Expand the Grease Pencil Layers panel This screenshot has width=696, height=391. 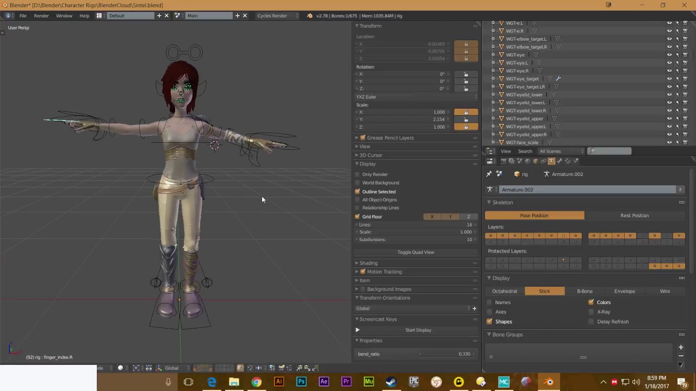pos(357,138)
